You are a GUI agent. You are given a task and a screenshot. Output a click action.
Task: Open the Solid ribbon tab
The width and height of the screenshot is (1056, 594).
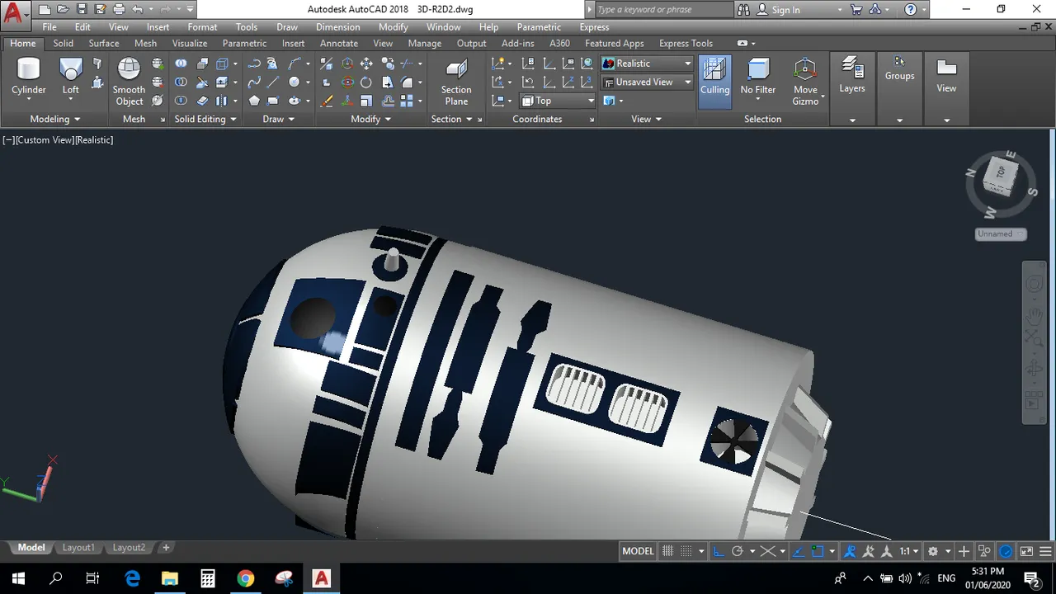64,43
